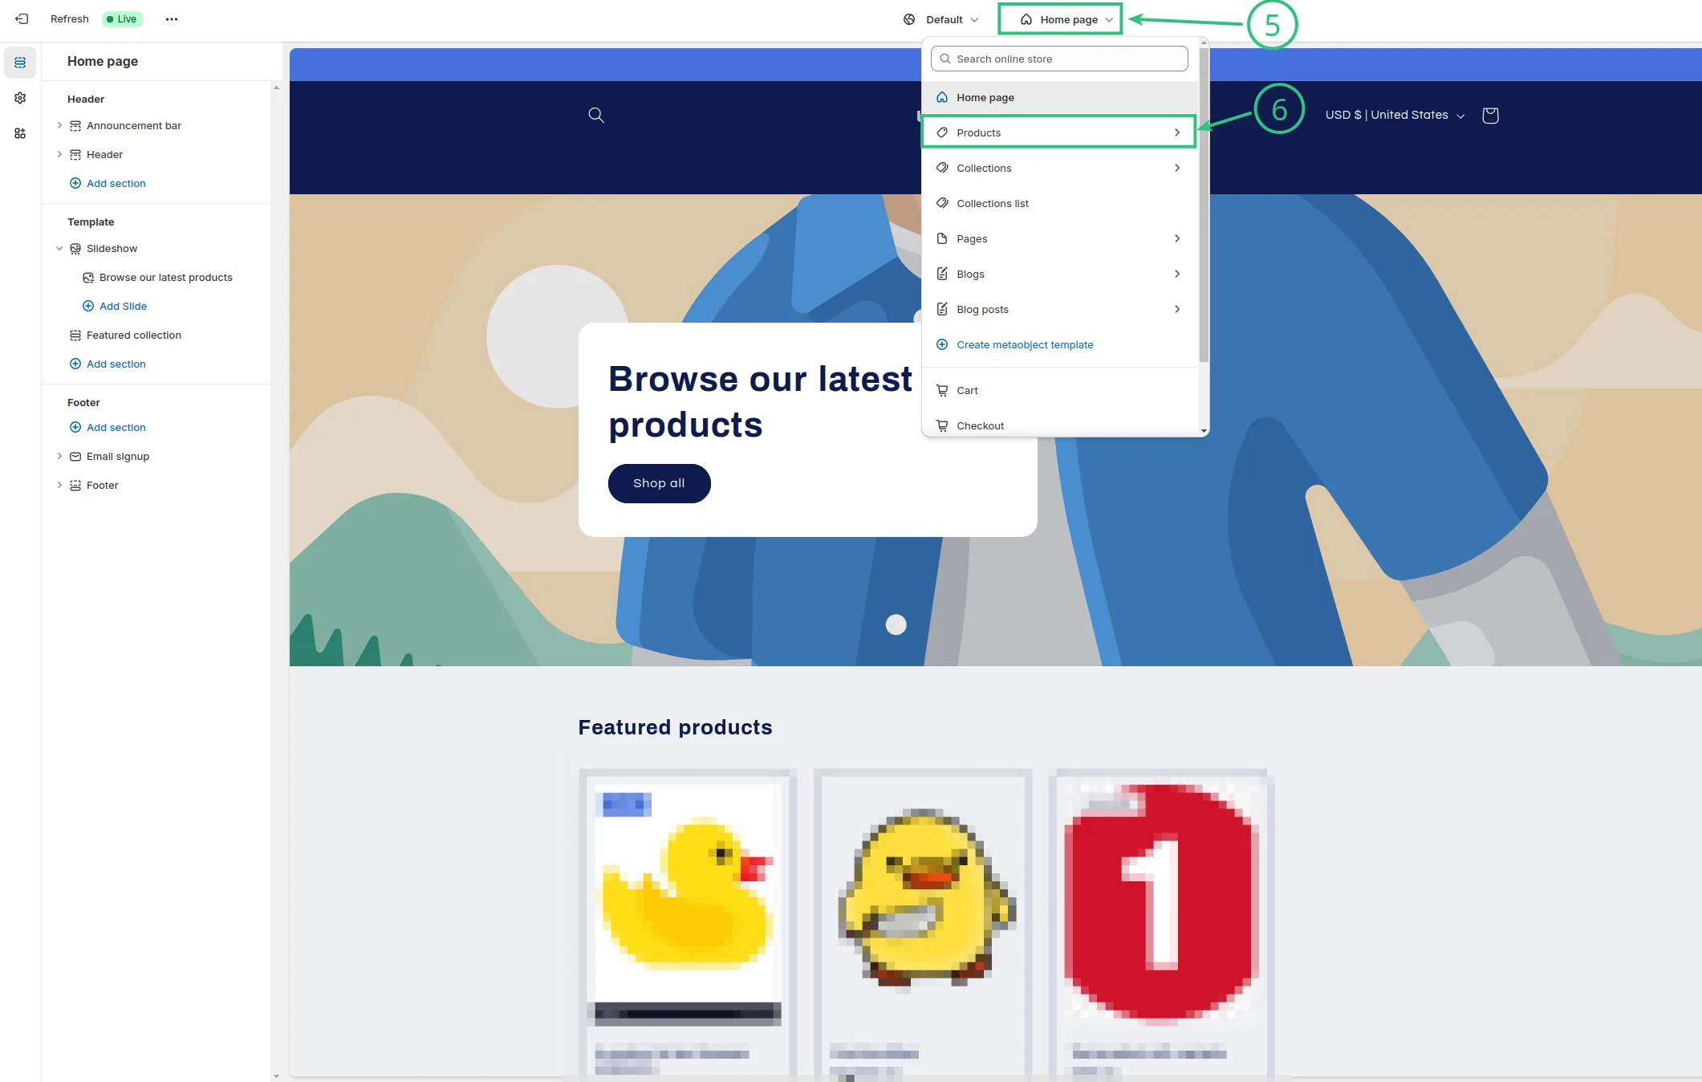The image size is (1702, 1082).
Task: Open the Blog posts submenu
Action: coord(1059,310)
